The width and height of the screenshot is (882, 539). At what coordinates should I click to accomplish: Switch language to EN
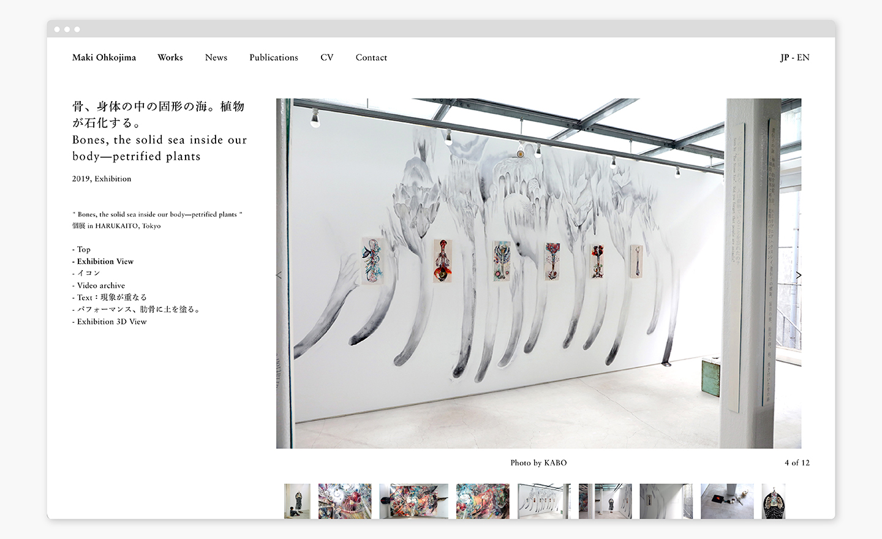(803, 58)
